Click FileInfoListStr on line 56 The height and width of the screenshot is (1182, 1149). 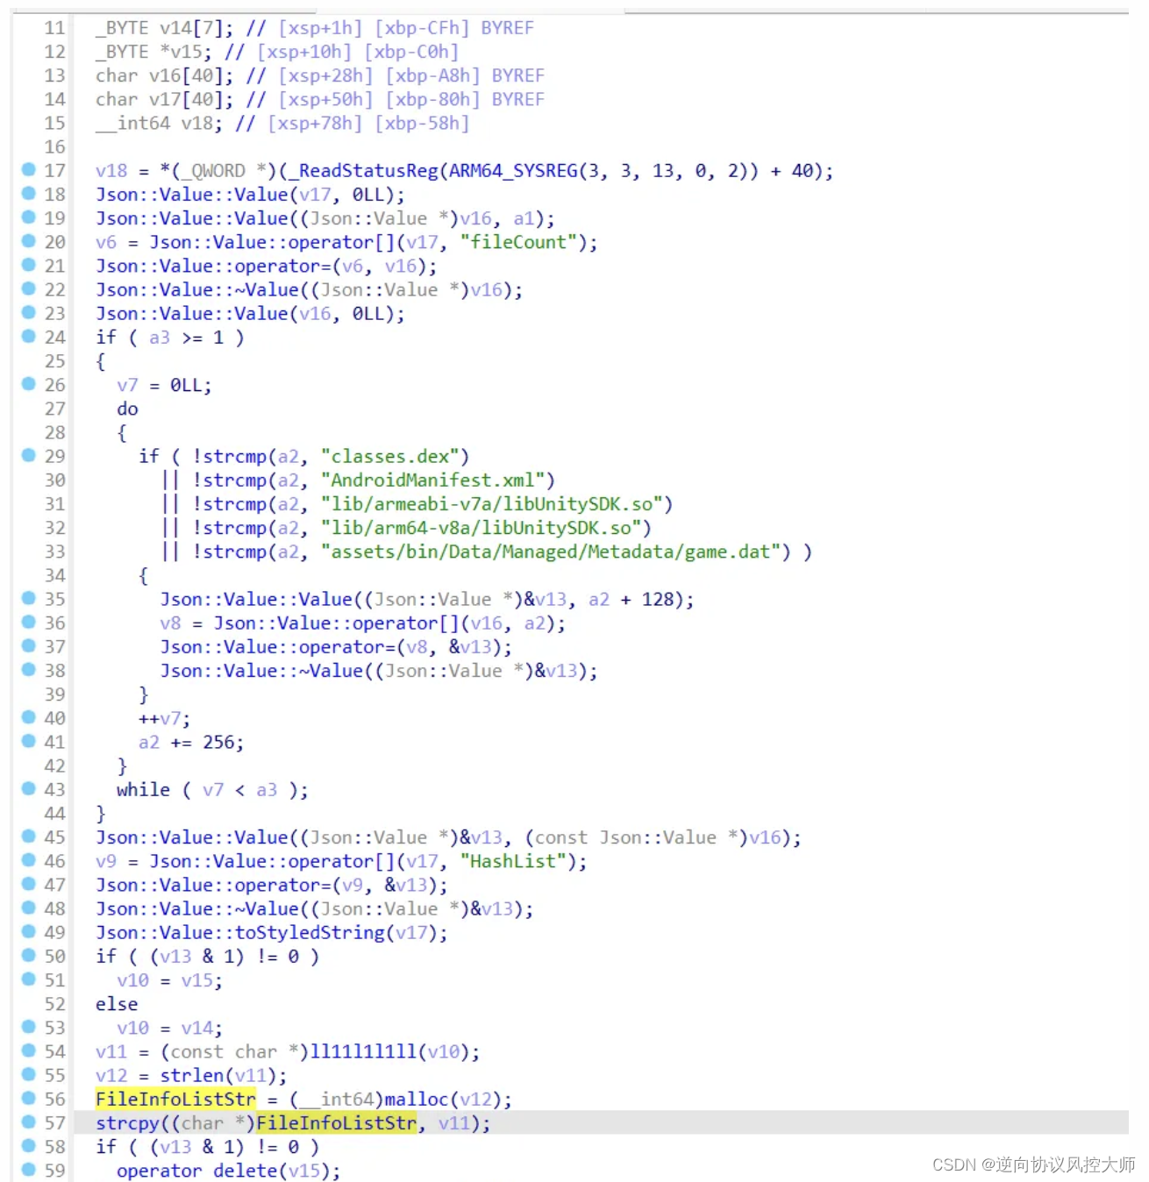pos(175,1099)
